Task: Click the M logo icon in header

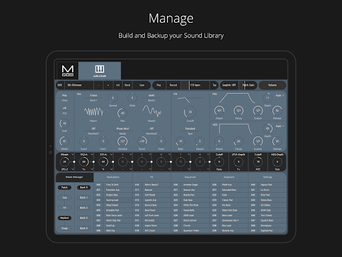Action: 67,71
